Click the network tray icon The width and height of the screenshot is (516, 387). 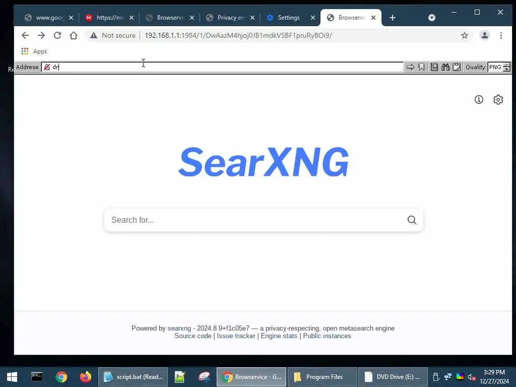(448, 377)
